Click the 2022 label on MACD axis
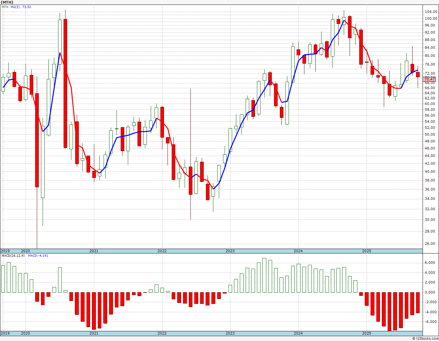The width and height of the screenshot is (439, 341). [162, 333]
